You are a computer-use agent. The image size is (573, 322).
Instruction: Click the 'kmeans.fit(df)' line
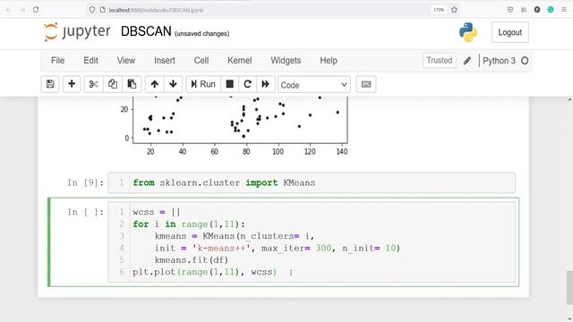(x=191, y=260)
